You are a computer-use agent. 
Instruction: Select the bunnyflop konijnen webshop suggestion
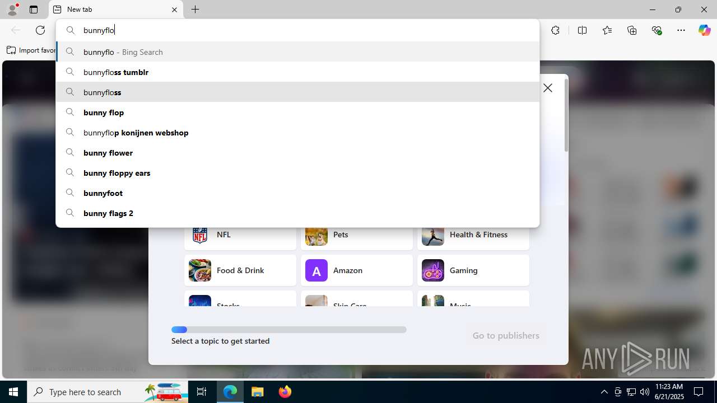(297, 132)
